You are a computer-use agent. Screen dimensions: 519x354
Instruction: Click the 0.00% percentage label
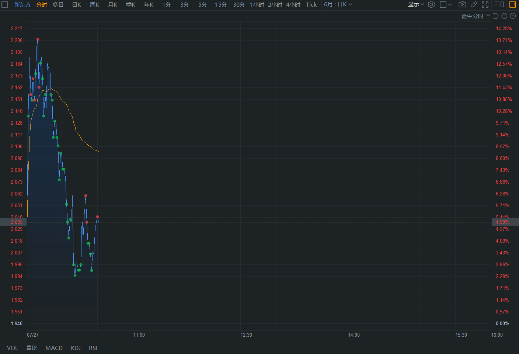[x=502, y=323]
